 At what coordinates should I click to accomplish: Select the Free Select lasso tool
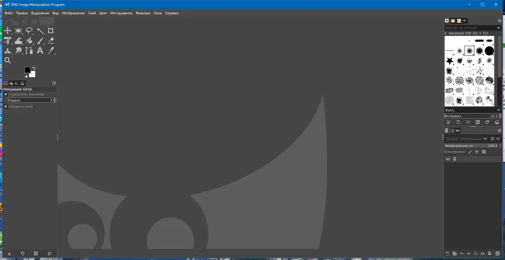[29, 31]
